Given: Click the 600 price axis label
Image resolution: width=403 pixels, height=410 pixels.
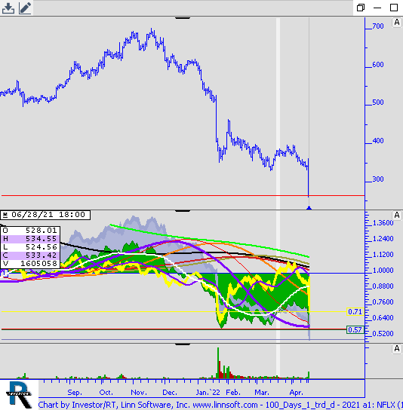Looking at the screenshot, I should coord(378,65).
